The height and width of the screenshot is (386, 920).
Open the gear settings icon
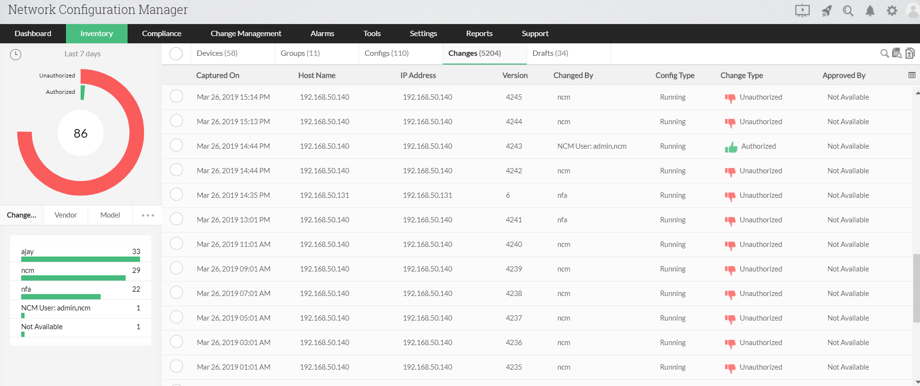[x=892, y=11]
